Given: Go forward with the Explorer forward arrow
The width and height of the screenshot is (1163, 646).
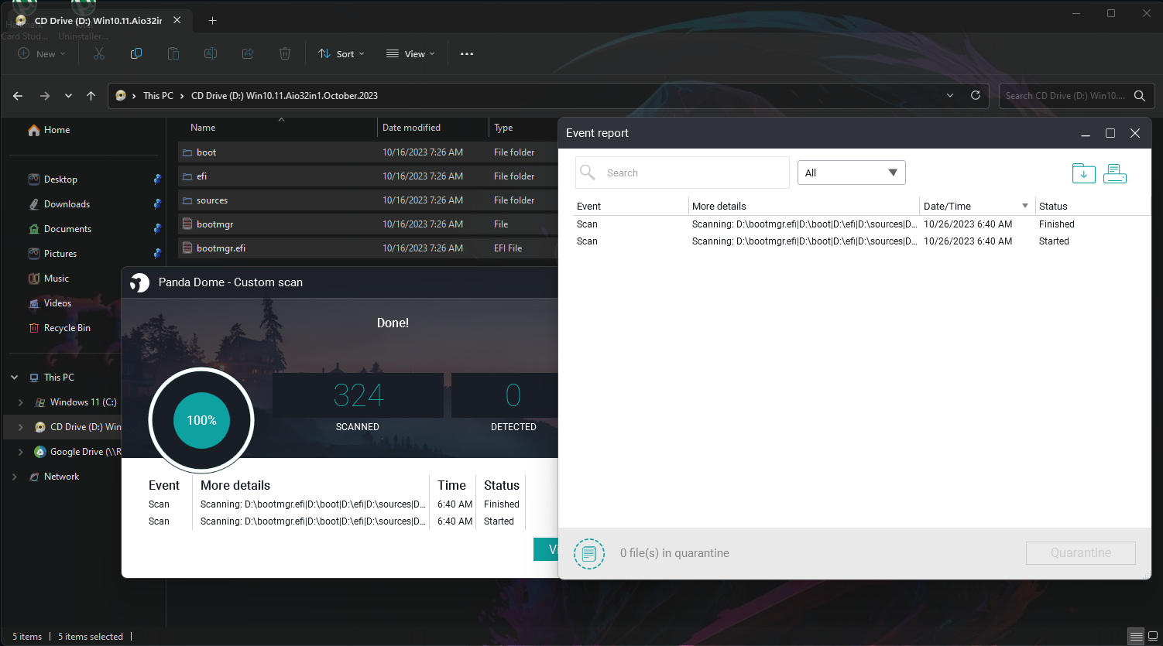Looking at the screenshot, I should pyautogui.click(x=45, y=96).
